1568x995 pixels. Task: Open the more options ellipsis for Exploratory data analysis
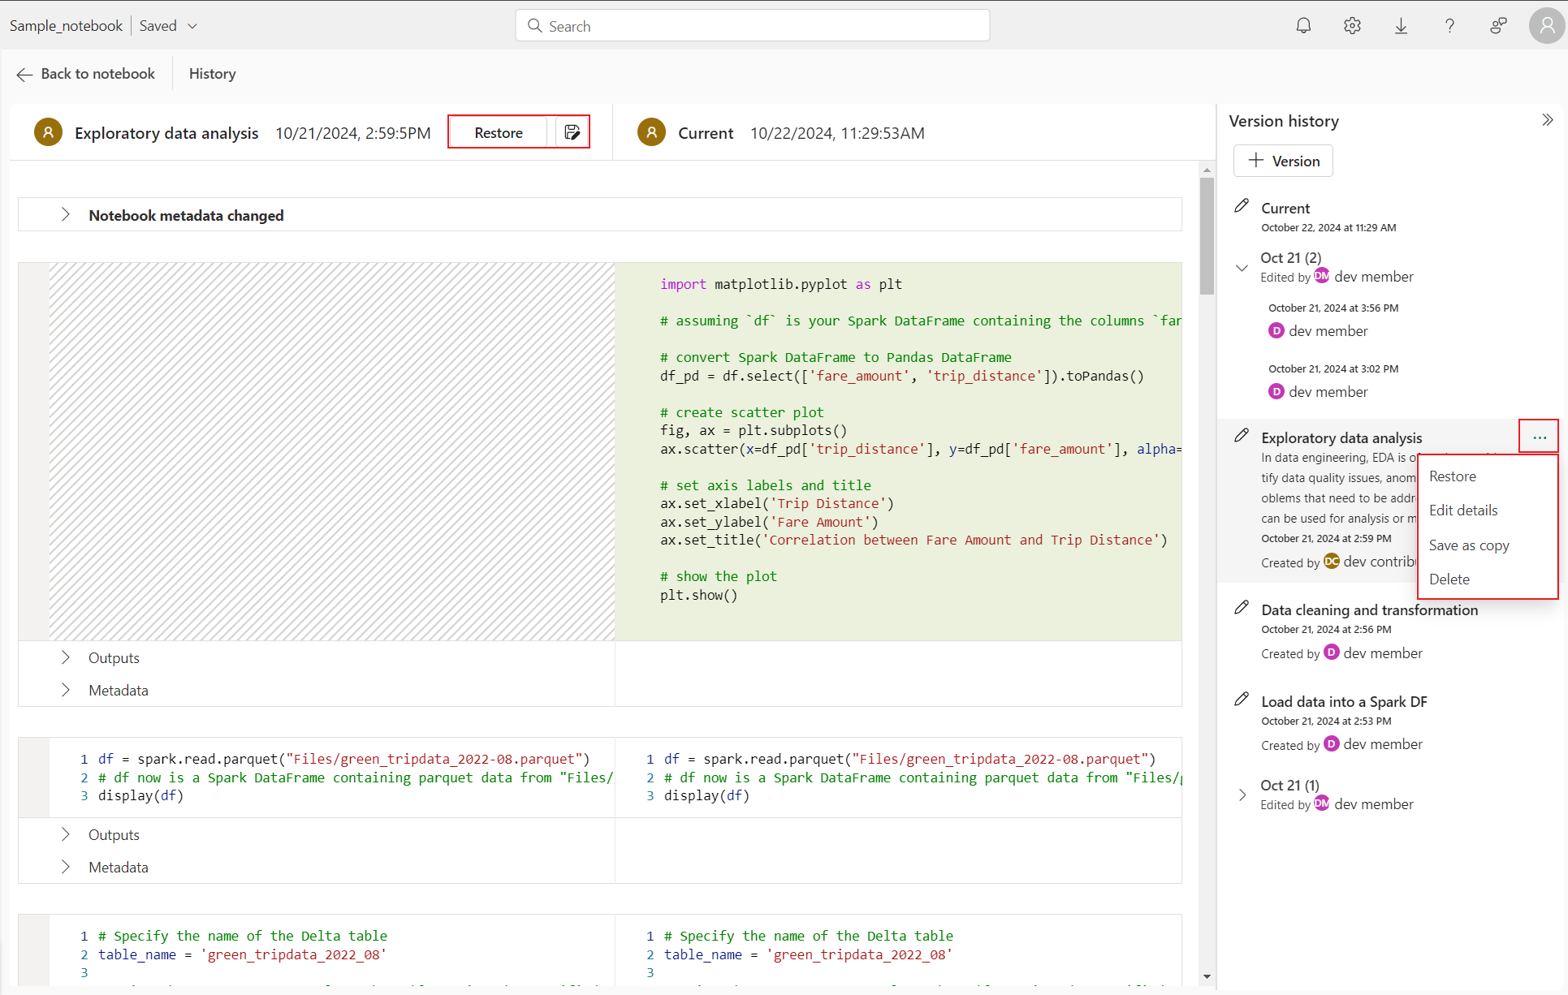[x=1539, y=437]
